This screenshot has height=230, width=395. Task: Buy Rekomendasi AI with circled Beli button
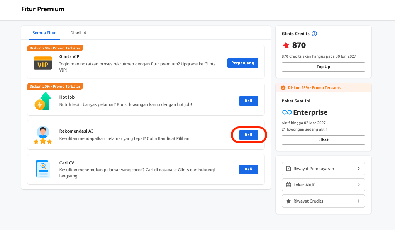[x=248, y=135]
